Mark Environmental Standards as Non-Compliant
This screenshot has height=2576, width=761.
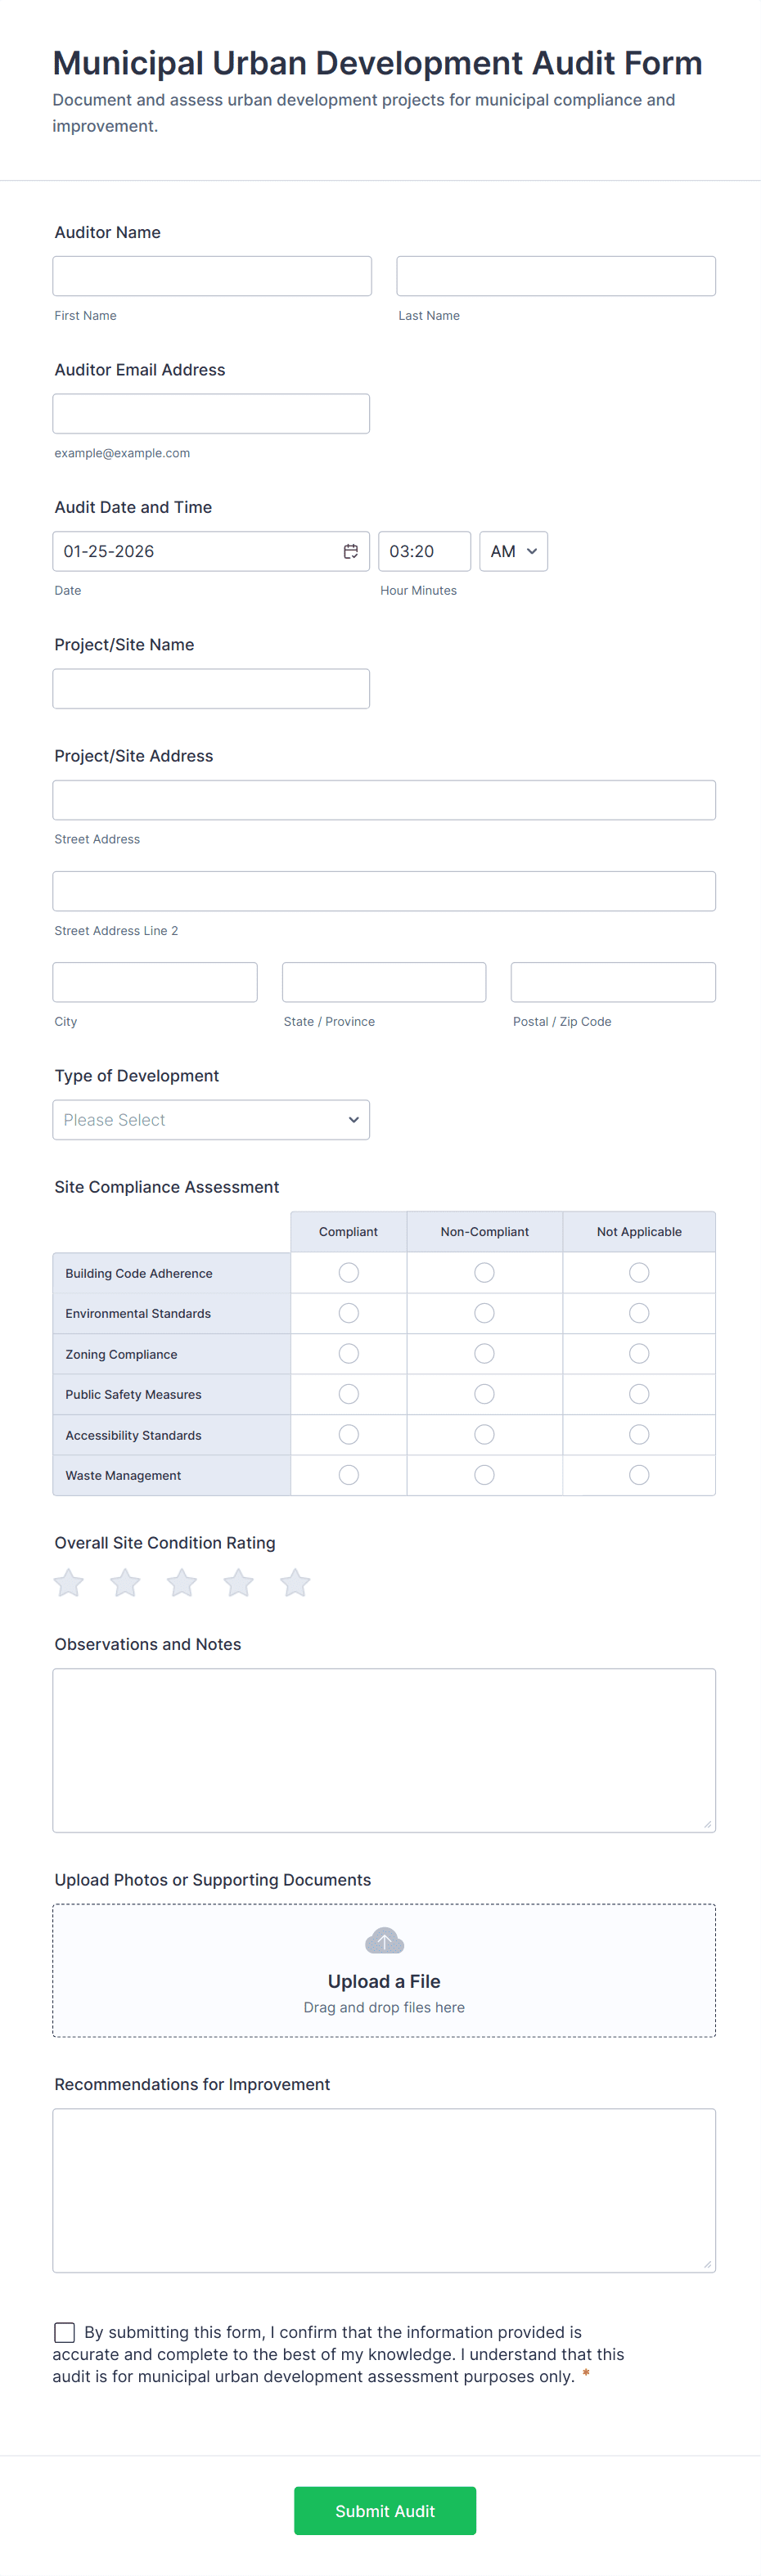click(x=484, y=1313)
